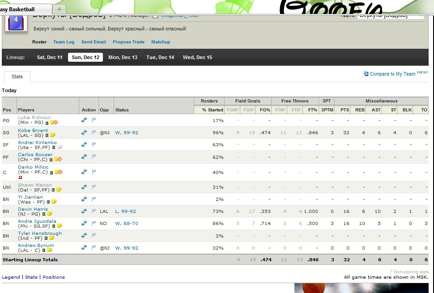Click the green square icon beside Andre Iguodala
434x293 pixels.
pos(54,226)
